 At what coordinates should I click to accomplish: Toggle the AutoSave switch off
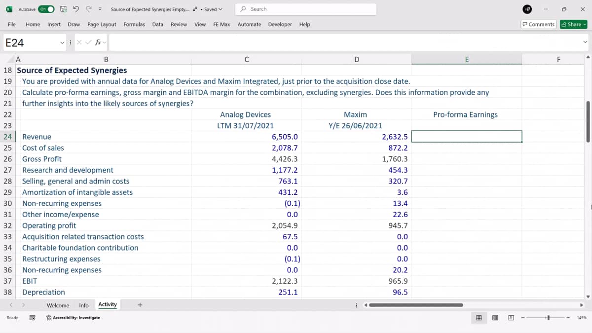coord(46,9)
